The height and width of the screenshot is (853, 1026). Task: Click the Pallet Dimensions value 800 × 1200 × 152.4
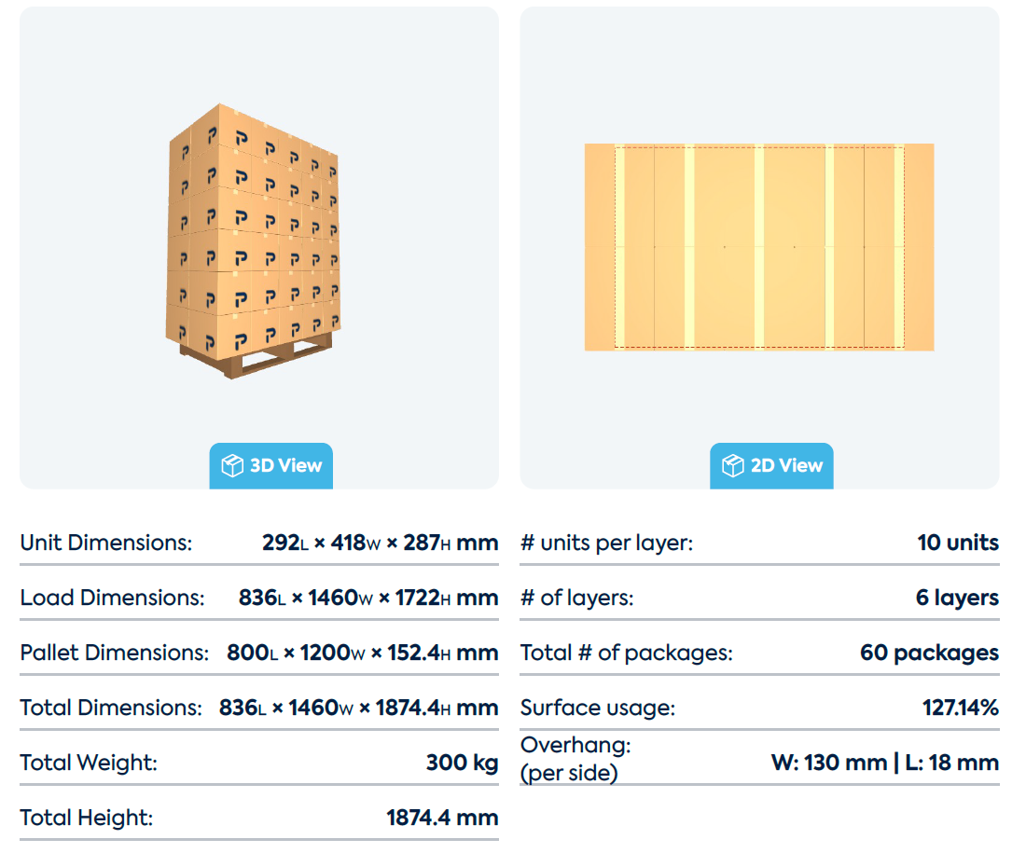tap(362, 653)
